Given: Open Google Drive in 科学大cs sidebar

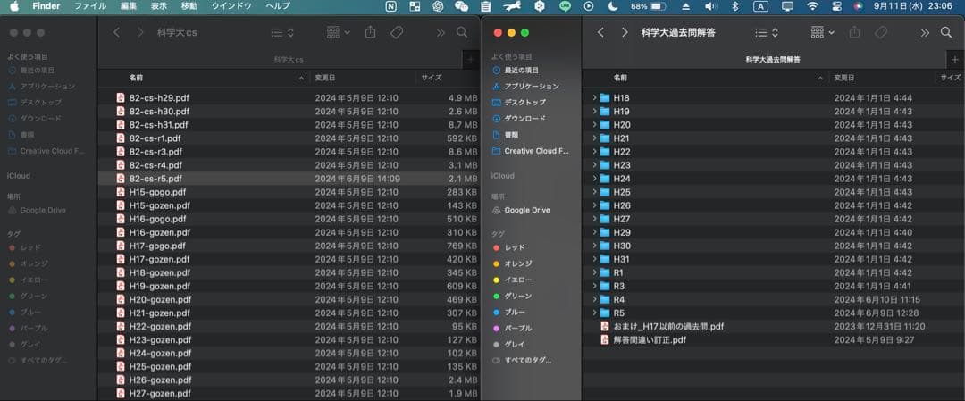Looking at the screenshot, I should click(37, 211).
